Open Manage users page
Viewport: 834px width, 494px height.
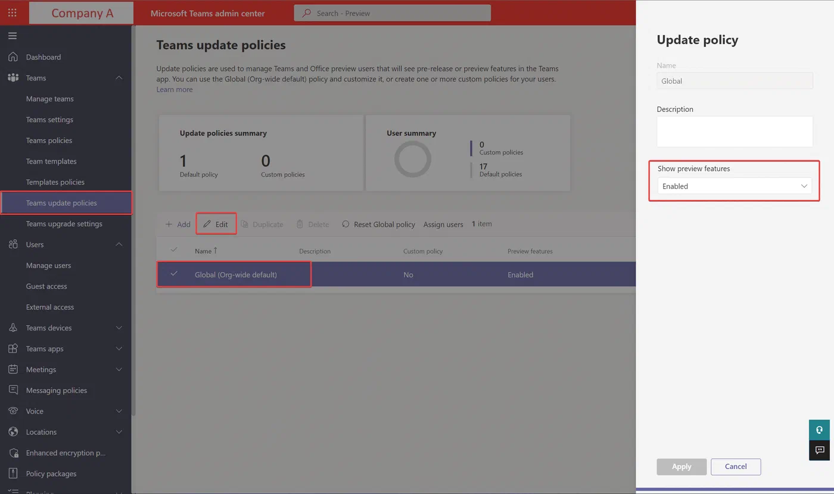point(49,265)
